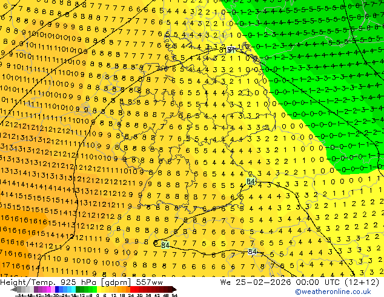Click the '0' tick label on the color scale
This screenshot has height=297, width=384.
98,295
